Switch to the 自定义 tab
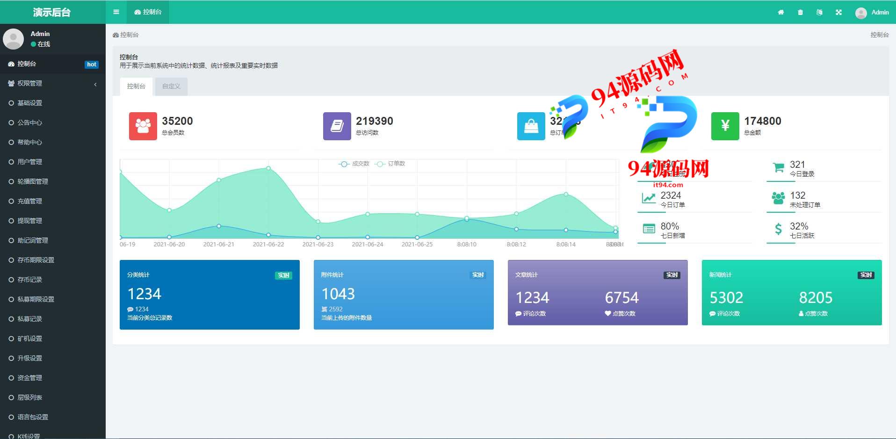The height and width of the screenshot is (439, 896). [x=171, y=86]
